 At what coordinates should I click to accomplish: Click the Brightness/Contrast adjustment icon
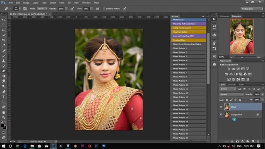click(x=229, y=69)
